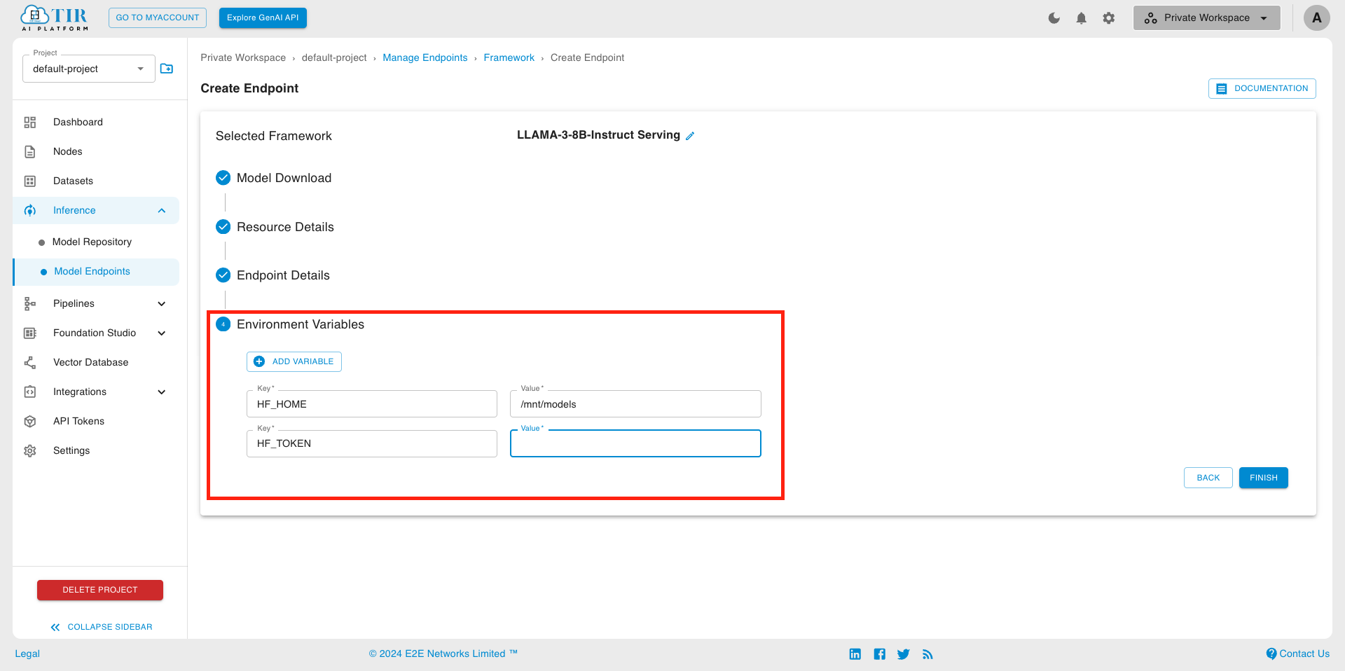
Task: Click the Model Download checkmark step icon
Action: (x=223, y=178)
